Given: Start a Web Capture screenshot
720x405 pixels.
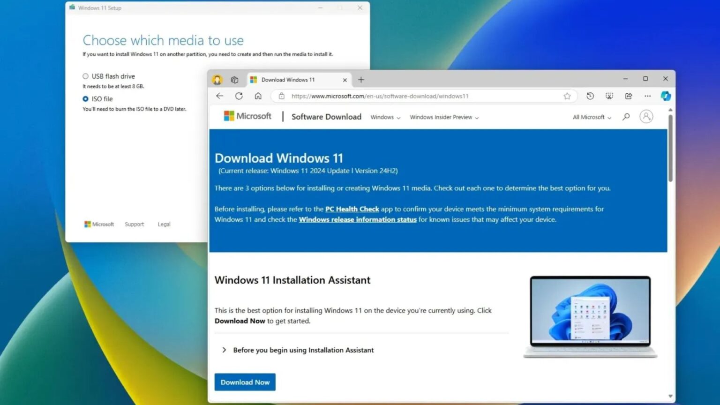Looking at the screenshot, I should pyautogui.click(x=609, y=96).
